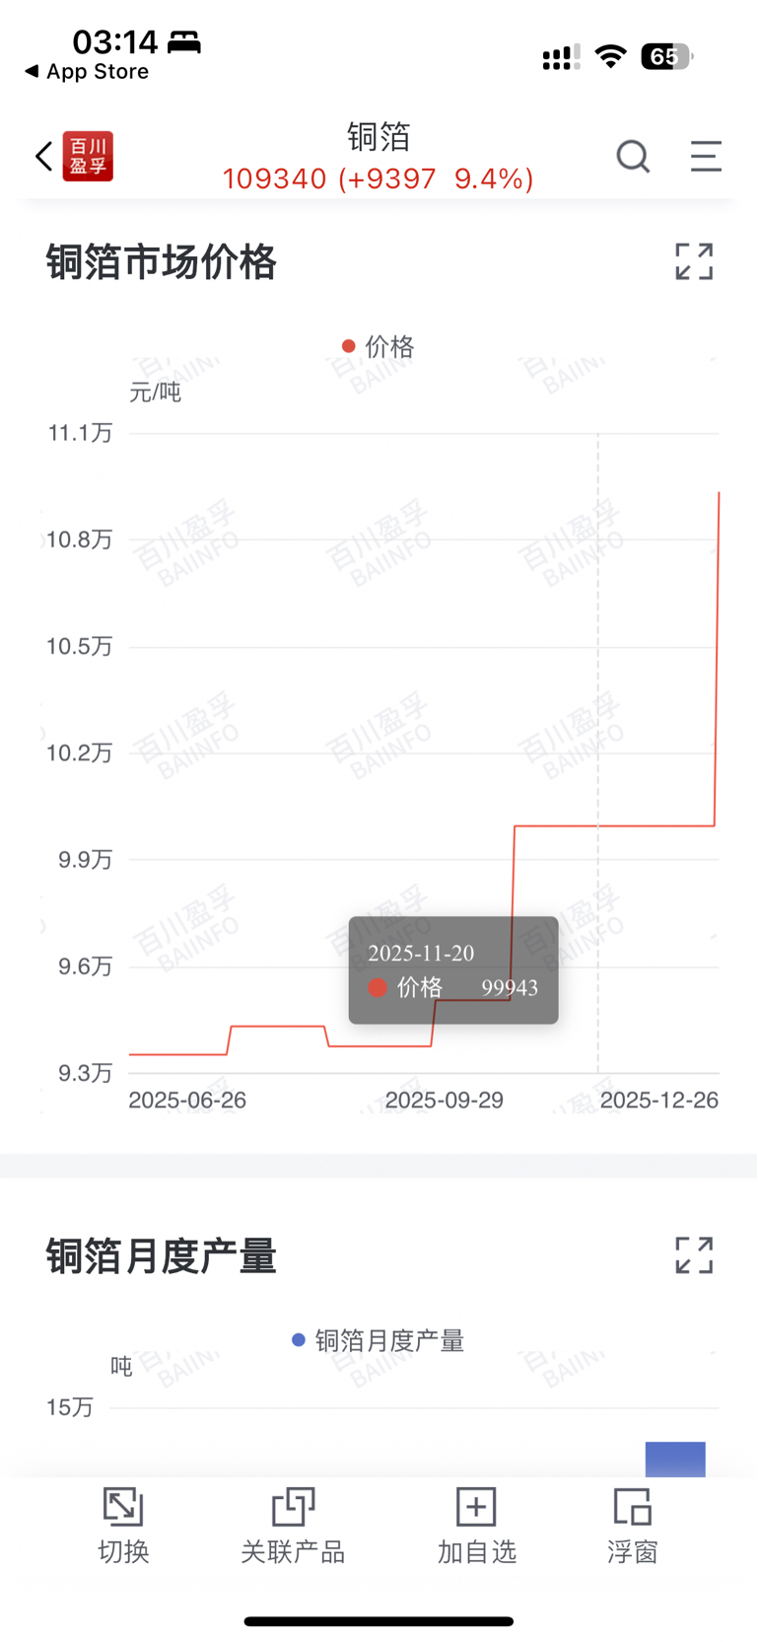Open the 浮窗 floating window
The width and height of the screenshot is (758, 1642).
[x=632, y=1525]
